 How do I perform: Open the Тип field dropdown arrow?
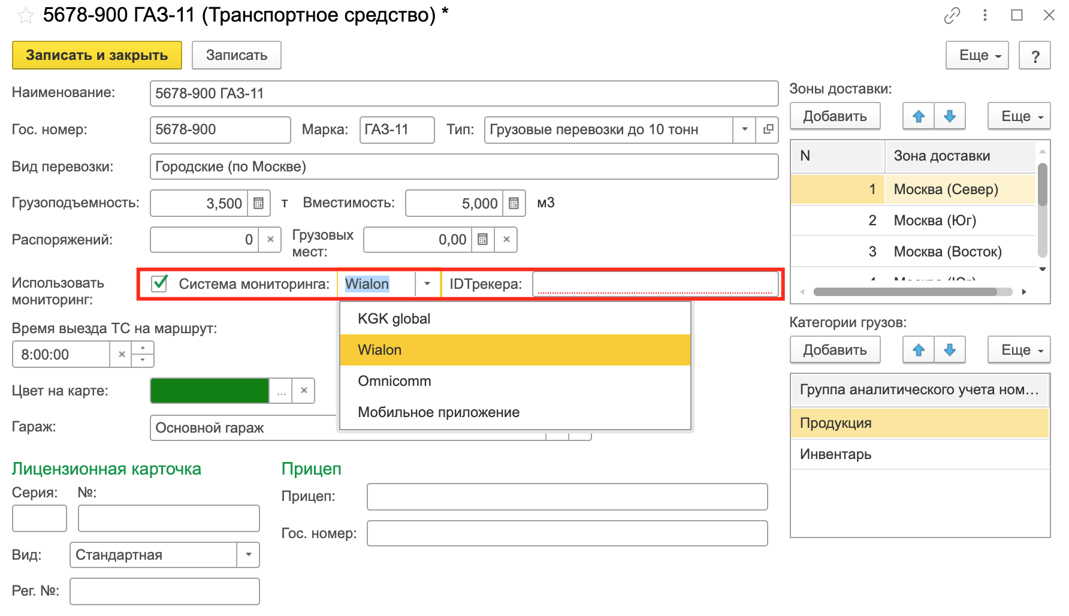click(x=745, y=129)
